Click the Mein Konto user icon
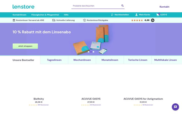The width and height of the screenshot is (182, 114). pos(136,15)
